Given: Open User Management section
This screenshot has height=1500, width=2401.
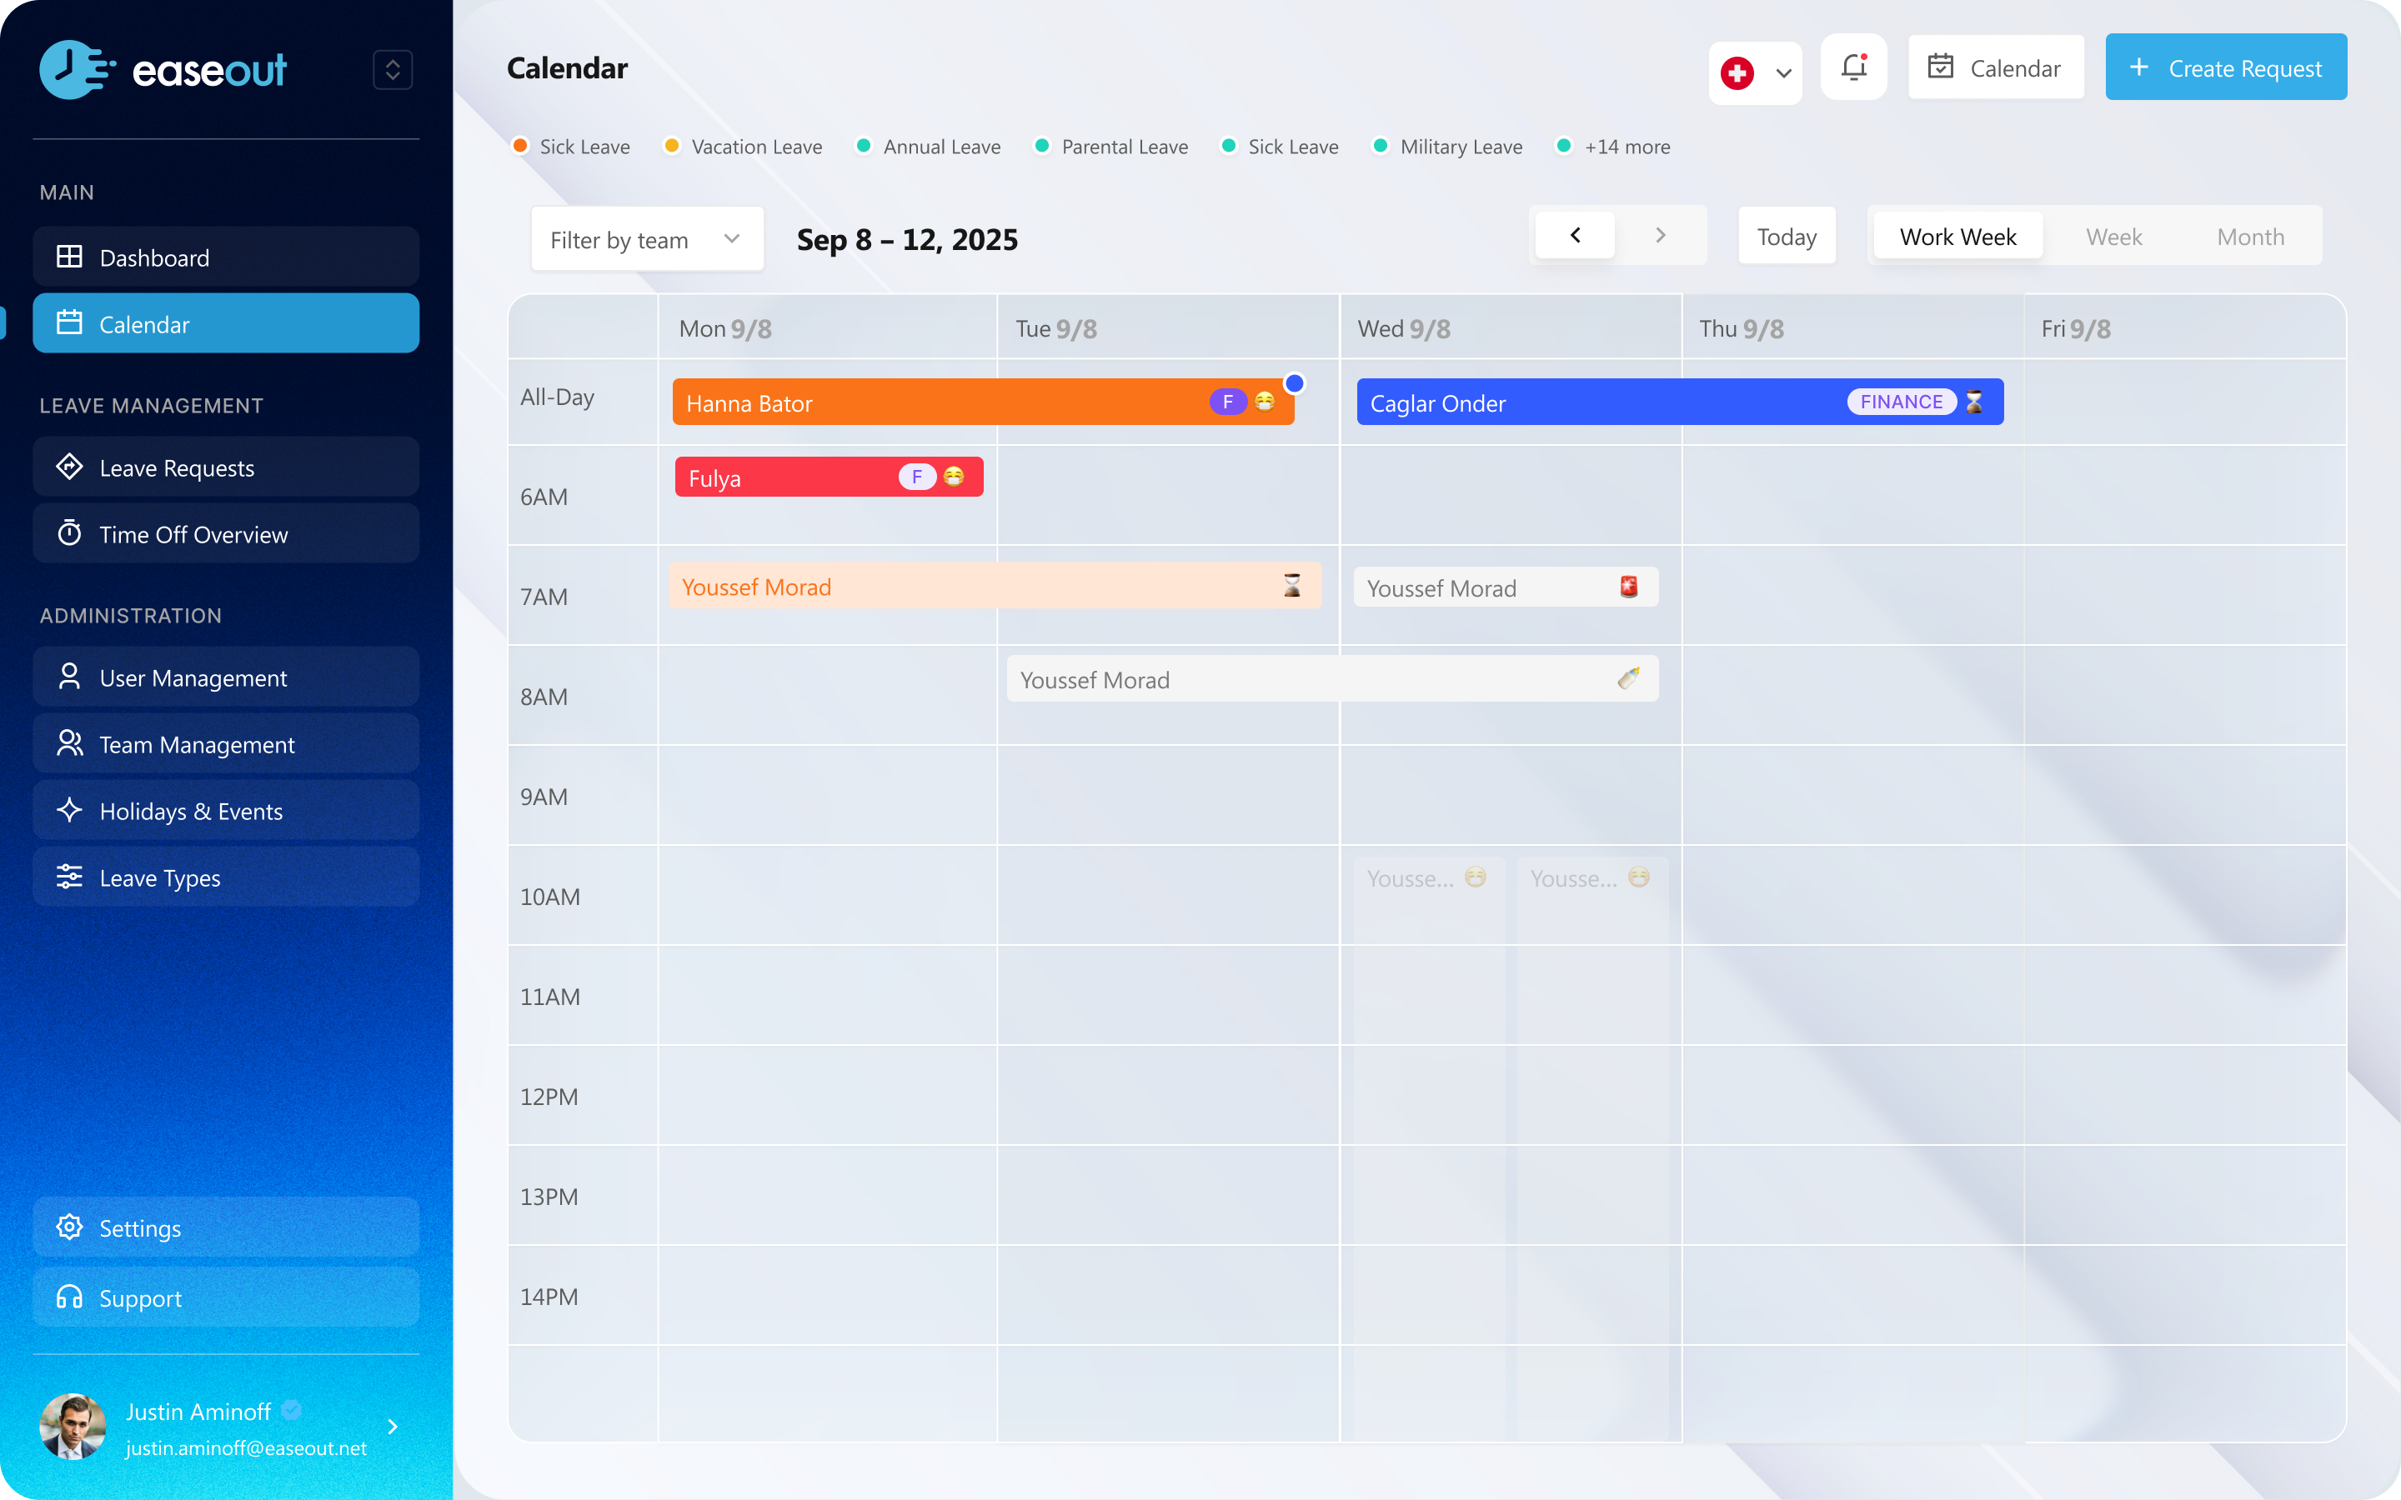Looking at the screenshot, I should click(225, 677).
